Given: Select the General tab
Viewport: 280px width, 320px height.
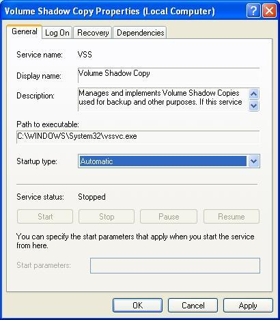Looking at the screenshot, I should pyautogui.click(x=25, y=31).
